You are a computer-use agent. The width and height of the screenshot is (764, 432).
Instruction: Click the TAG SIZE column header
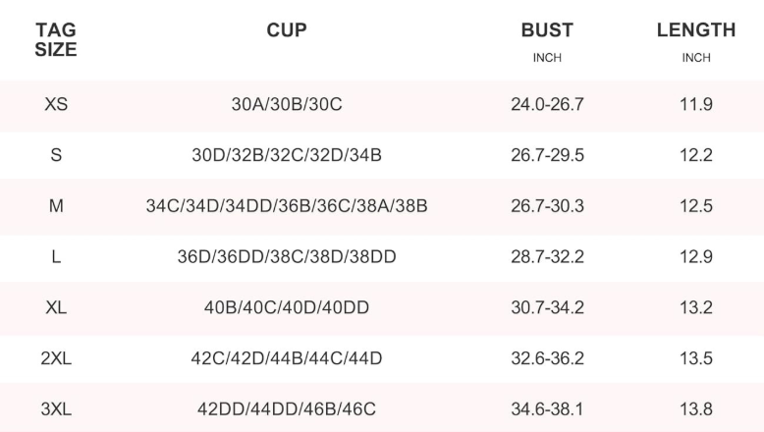pos(56,40)
